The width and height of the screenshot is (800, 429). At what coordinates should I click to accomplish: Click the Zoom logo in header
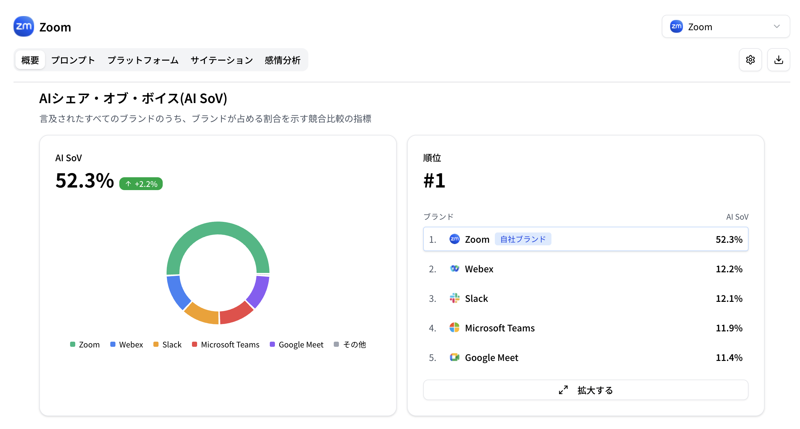pos(23,27)
